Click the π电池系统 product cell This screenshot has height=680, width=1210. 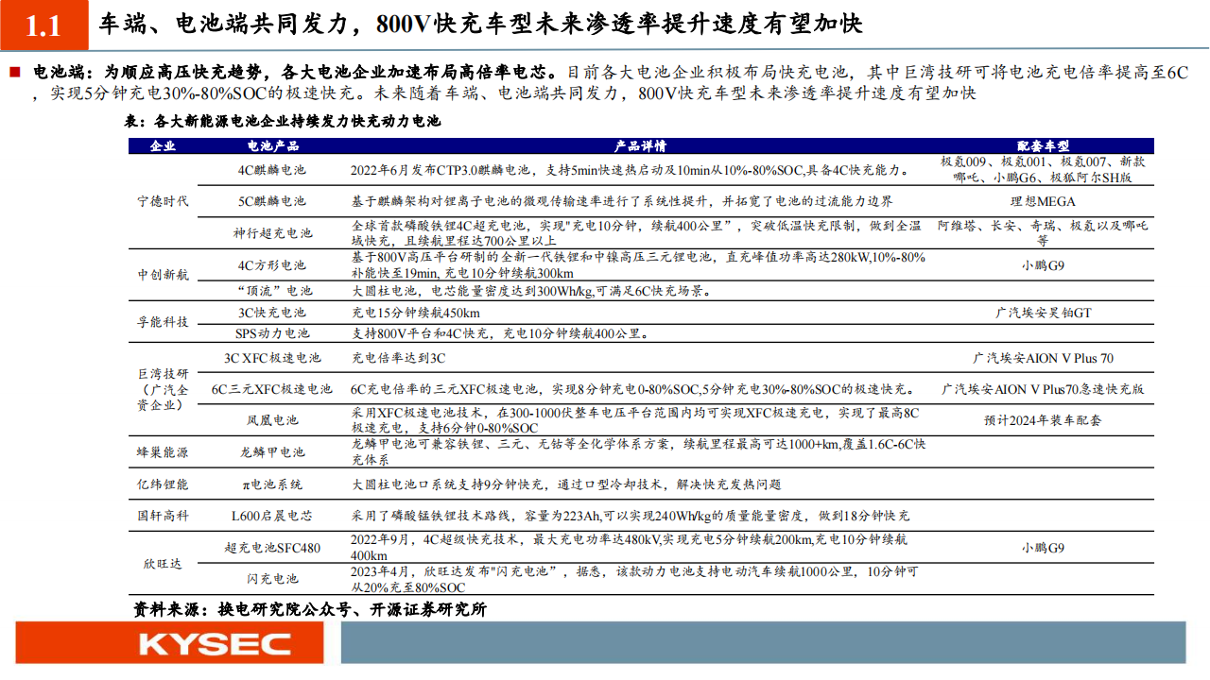(x=271, y=484)
